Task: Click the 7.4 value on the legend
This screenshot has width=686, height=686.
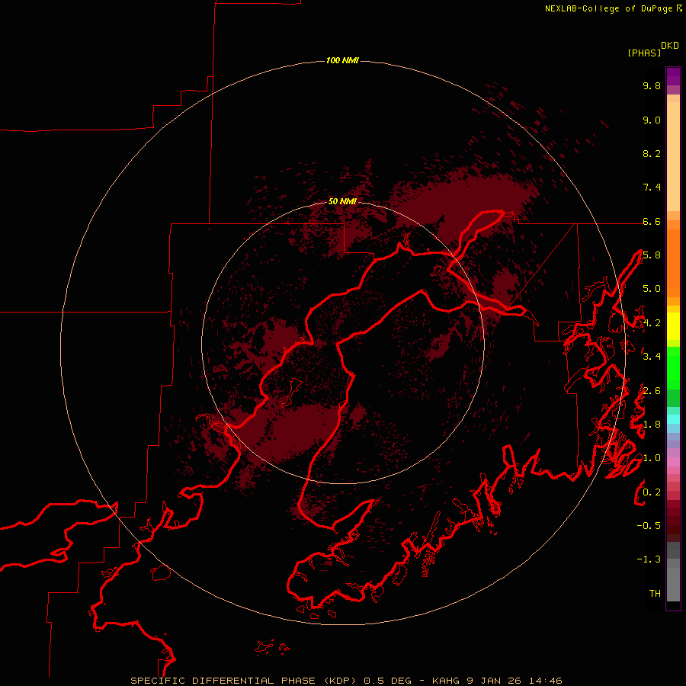Action: (x=652, y=188)
